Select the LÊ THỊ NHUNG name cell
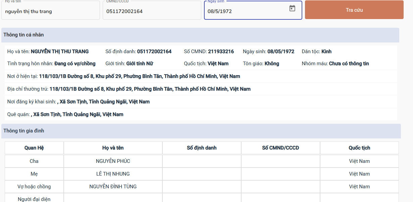The height and width of the screenshot is (202, 413). coord(113,174)
